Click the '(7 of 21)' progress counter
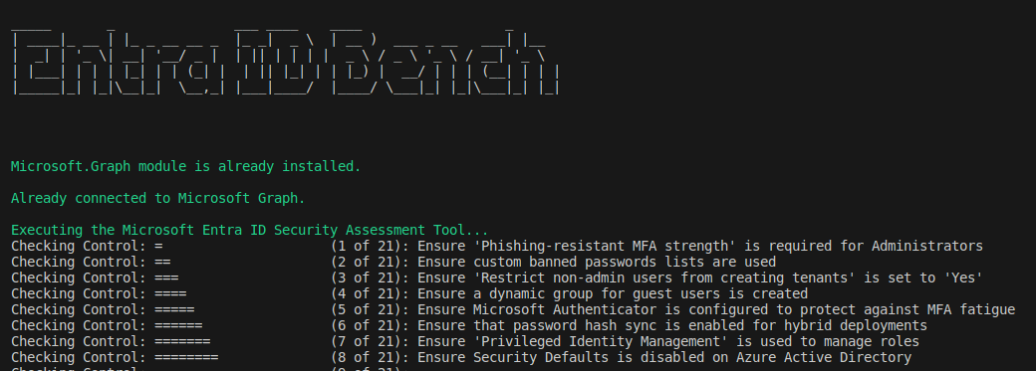1036x371 pixels. 370,341
